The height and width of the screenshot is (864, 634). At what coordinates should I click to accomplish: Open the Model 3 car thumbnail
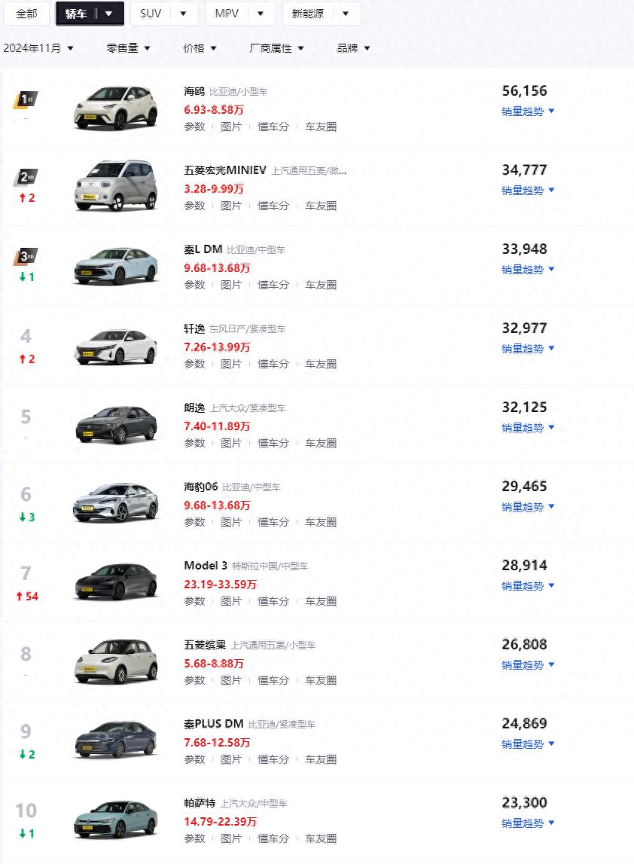coord(116,581)
